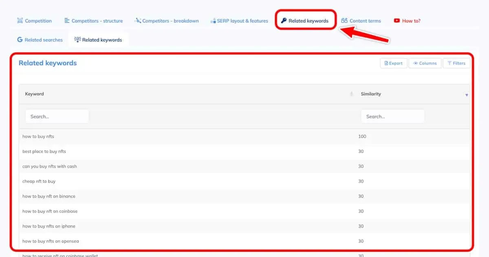Focus the Keyword column search field
The width and height of the screenshot is (489, 257).
57,117
